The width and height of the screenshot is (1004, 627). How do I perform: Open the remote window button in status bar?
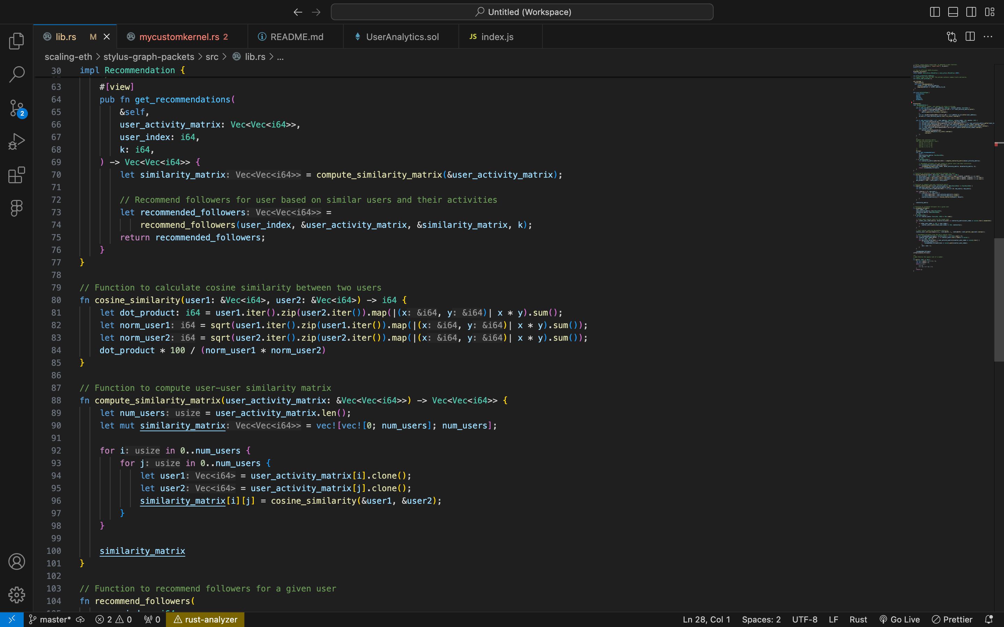12,620
